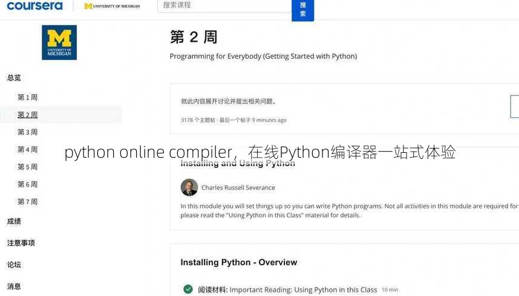Open the Coursera home logo

(34, 5)
